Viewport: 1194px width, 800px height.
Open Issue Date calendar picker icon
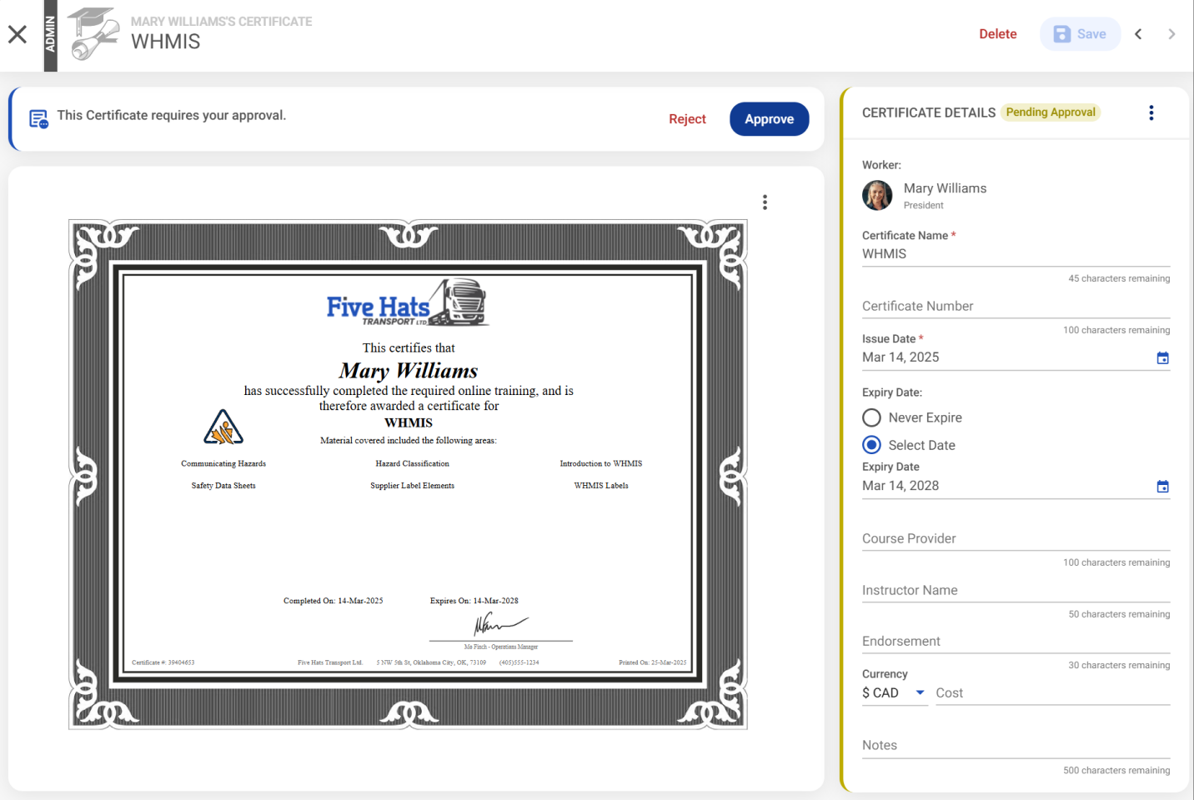(x=1162, y=358)
